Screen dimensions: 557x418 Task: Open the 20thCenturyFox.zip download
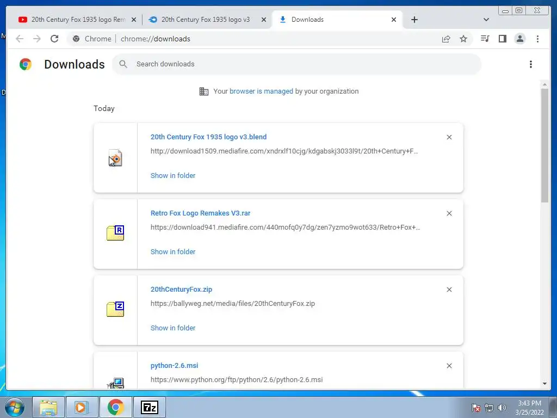point(181,290)
